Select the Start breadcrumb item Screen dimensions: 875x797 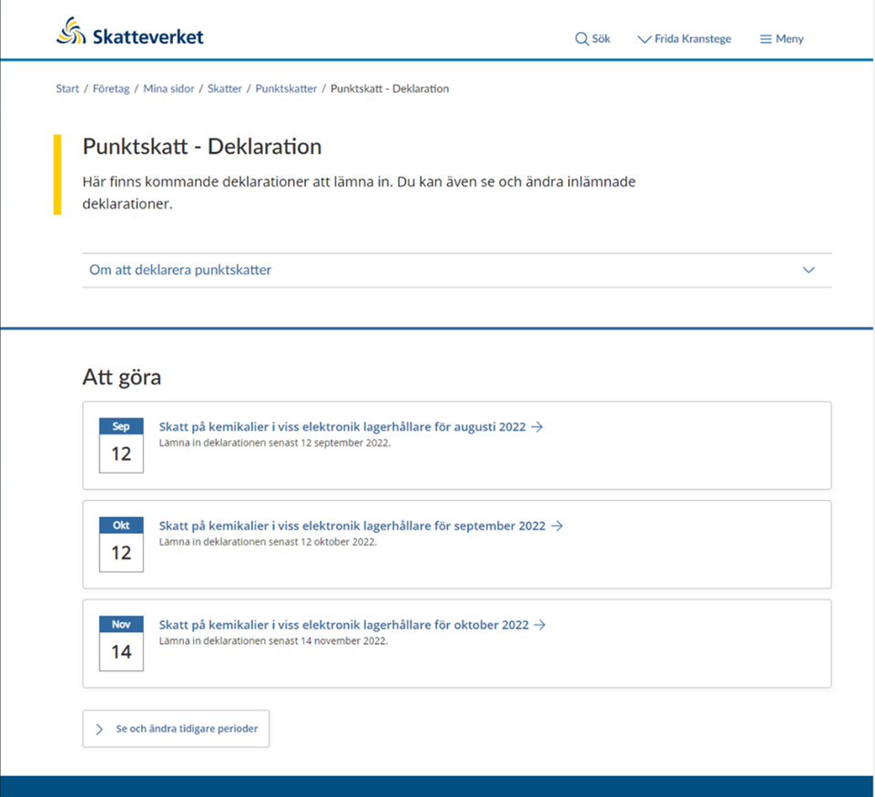point(66,88)
